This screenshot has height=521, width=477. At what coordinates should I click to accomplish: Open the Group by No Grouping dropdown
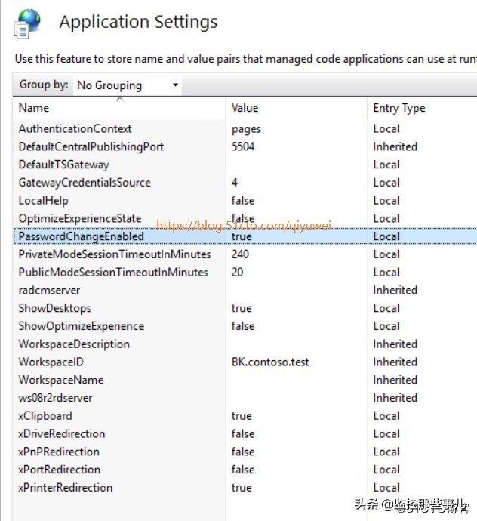coord(128,85)
